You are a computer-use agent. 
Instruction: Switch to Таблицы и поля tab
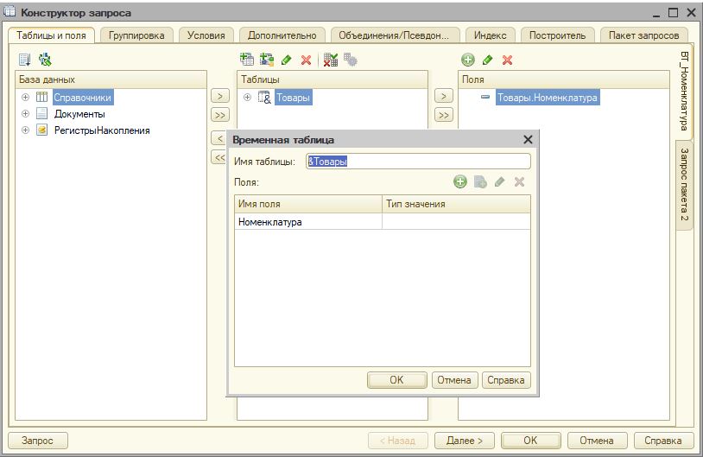[51, 35]
